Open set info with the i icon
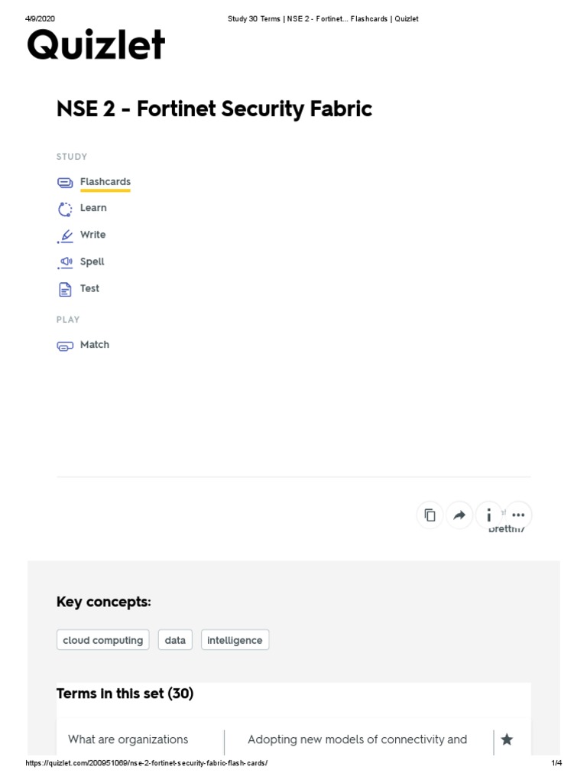Screen dimensions: 587x783 (488, 515)
